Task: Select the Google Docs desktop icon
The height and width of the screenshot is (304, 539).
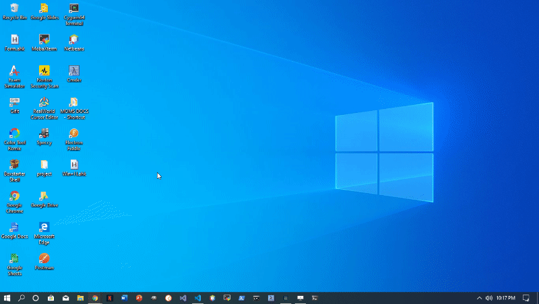Action: tap(14, 231)
